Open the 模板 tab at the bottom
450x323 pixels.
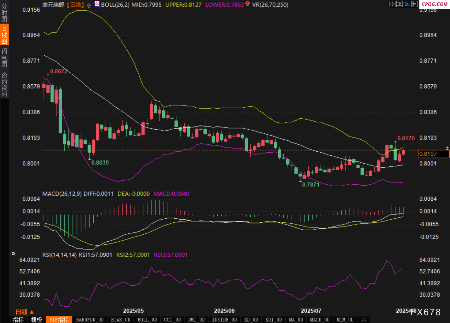36,320
